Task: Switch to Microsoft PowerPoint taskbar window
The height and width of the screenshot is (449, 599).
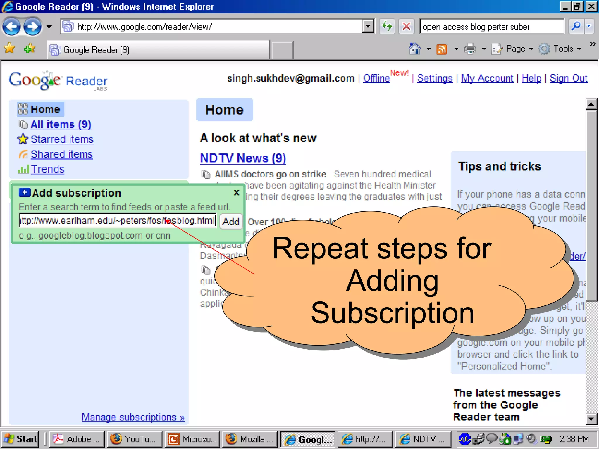Action: [192, 439]
